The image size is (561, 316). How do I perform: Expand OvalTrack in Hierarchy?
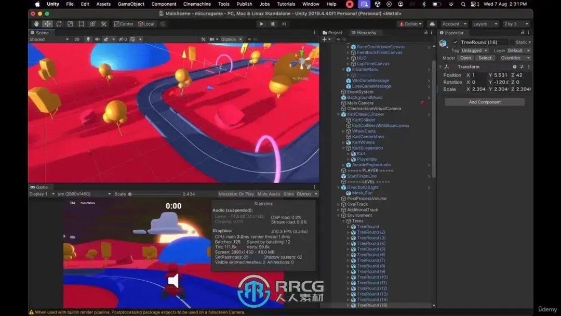pos(339,204)
